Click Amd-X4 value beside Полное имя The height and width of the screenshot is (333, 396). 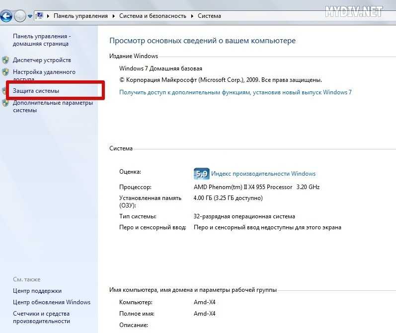click(x=205, y=314)
